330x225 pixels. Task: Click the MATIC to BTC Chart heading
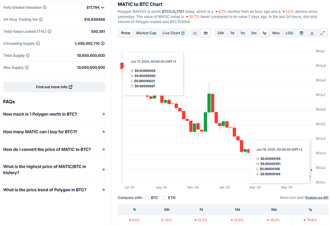(140, 4)
